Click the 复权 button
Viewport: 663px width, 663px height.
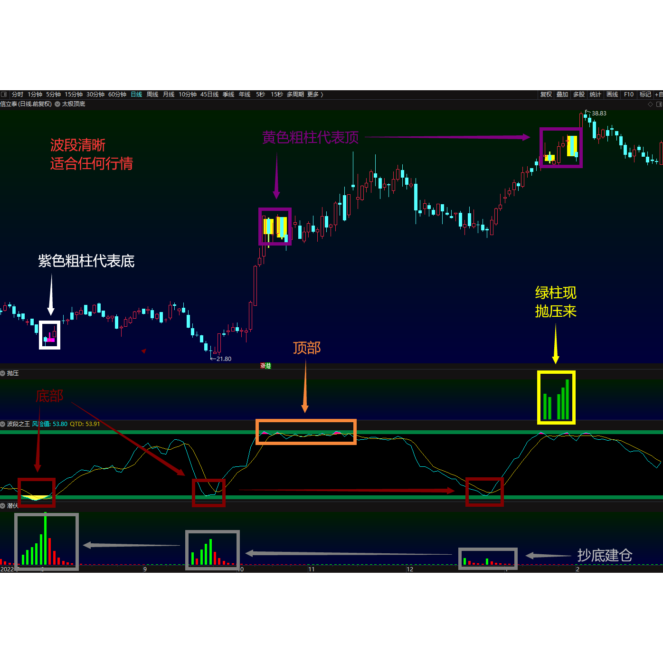tap(546, 95)
